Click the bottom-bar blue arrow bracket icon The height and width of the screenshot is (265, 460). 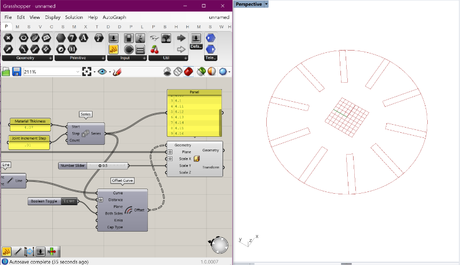point(29,252)
